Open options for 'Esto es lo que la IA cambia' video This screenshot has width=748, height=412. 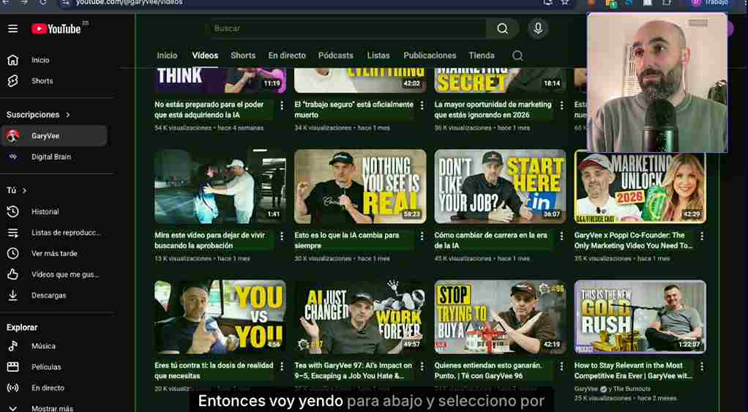pos(422,236)
